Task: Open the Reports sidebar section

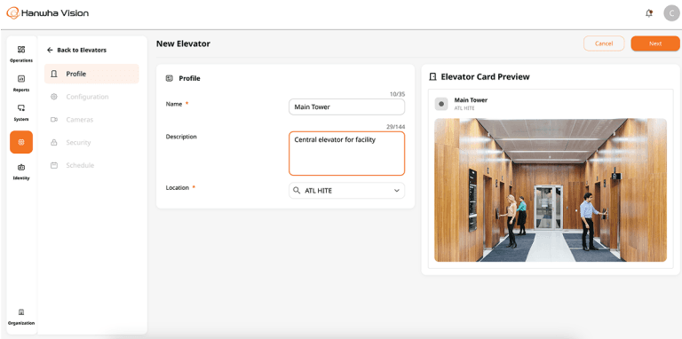Action: point(21,83)
